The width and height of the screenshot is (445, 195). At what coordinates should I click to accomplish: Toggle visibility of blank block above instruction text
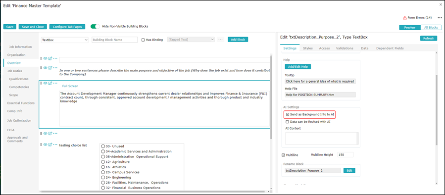[45, 58]
